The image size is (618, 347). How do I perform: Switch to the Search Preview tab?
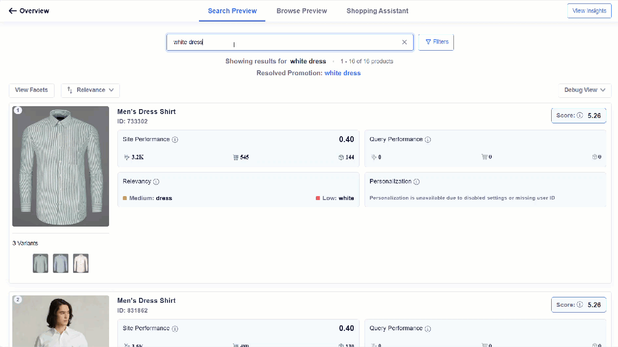[232, 11]
